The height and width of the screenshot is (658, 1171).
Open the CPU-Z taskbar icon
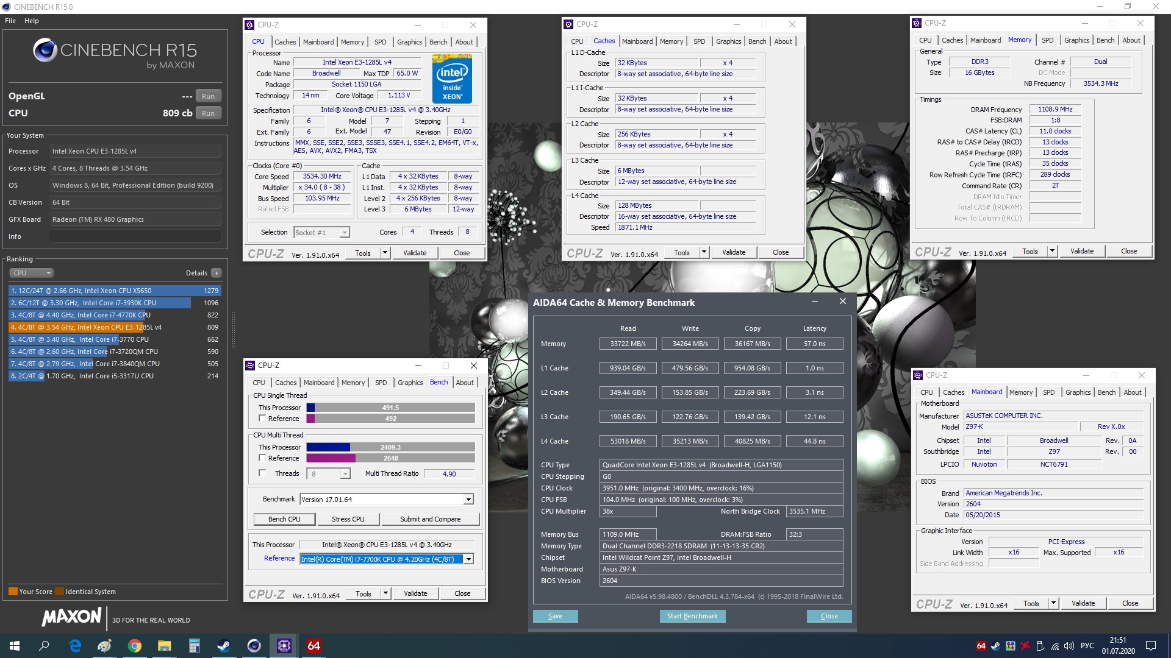[284, 646]
